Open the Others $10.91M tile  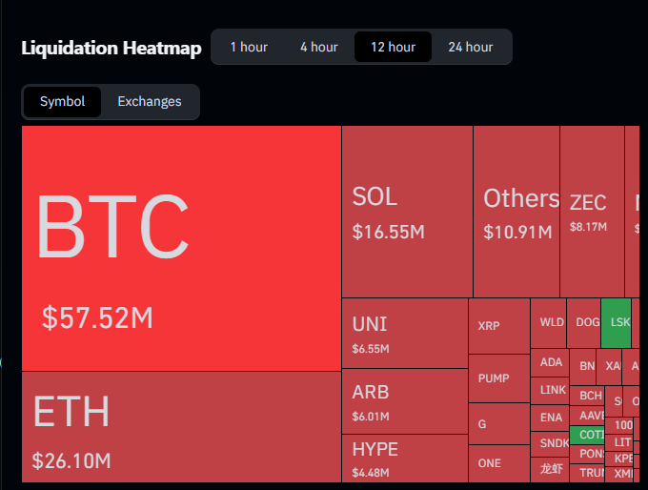[516, 212]
